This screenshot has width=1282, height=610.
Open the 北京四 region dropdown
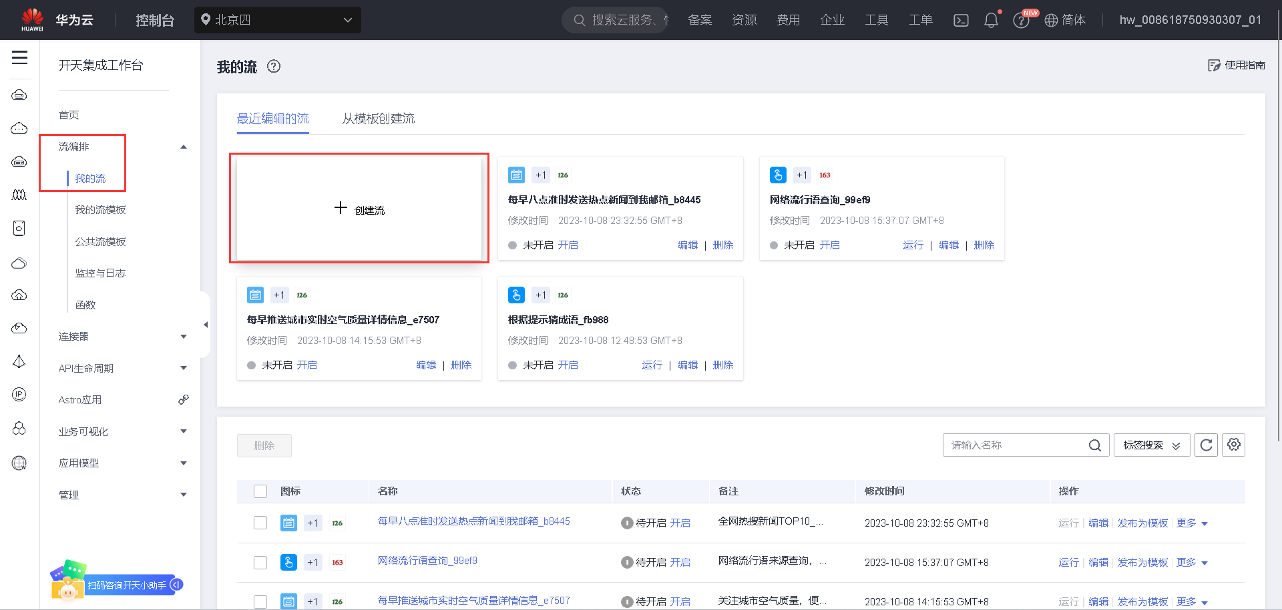(278, 20)
